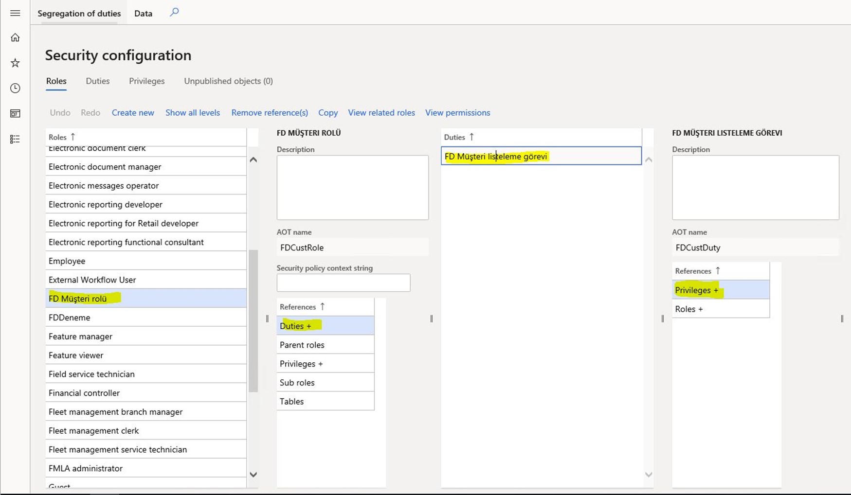This screenshot has width=851, height=495.
Task: Click View permissions link
Action: [x=457, y=112]
